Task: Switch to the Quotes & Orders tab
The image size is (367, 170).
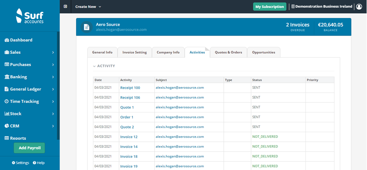Action: click(x=228, y=52)
